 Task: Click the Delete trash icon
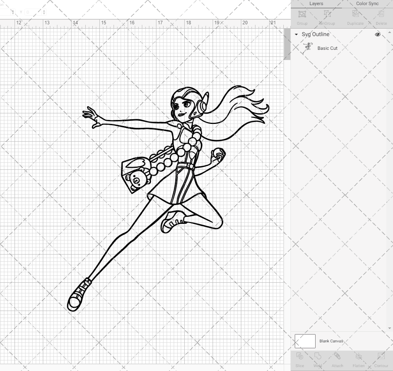pyautogui.click(x=381, y=14)
